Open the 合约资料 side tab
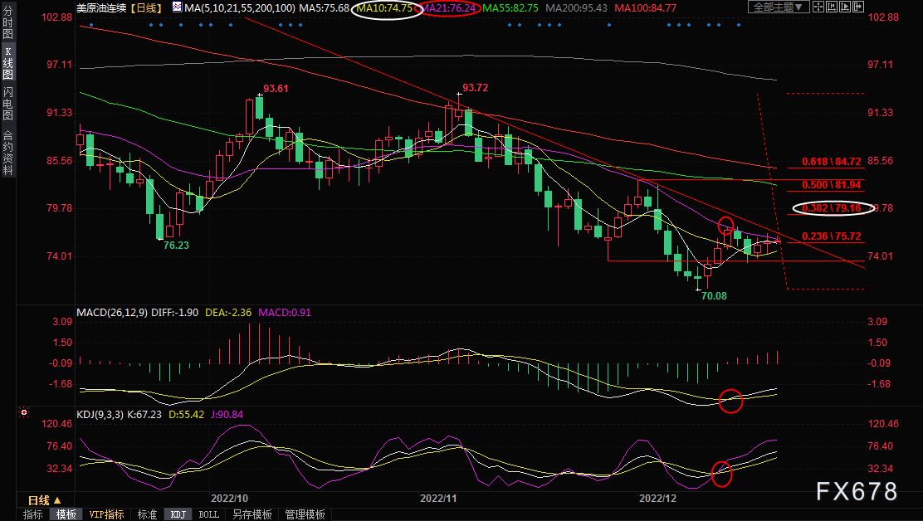The height and width of the screenshot is (521, 923). [x=7, y=153]
